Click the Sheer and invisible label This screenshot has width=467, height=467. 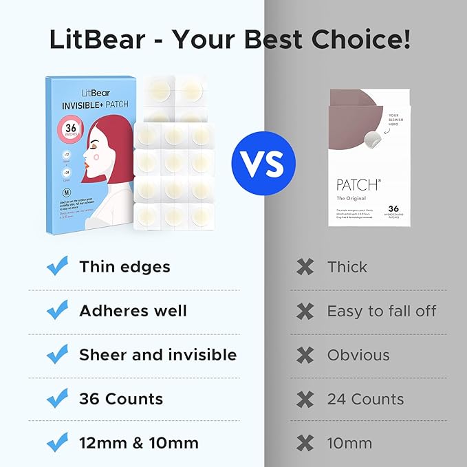(158, 355)
